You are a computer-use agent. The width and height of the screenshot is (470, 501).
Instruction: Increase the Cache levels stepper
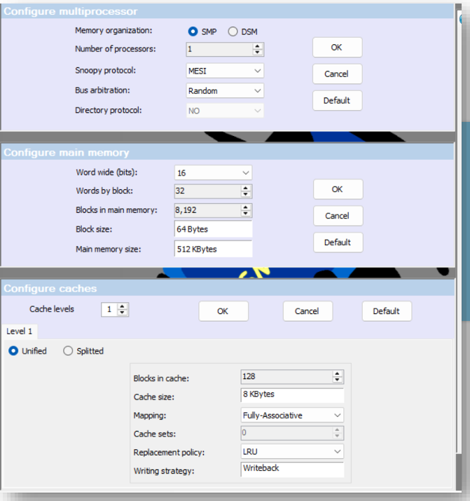(x=122, y=306)
